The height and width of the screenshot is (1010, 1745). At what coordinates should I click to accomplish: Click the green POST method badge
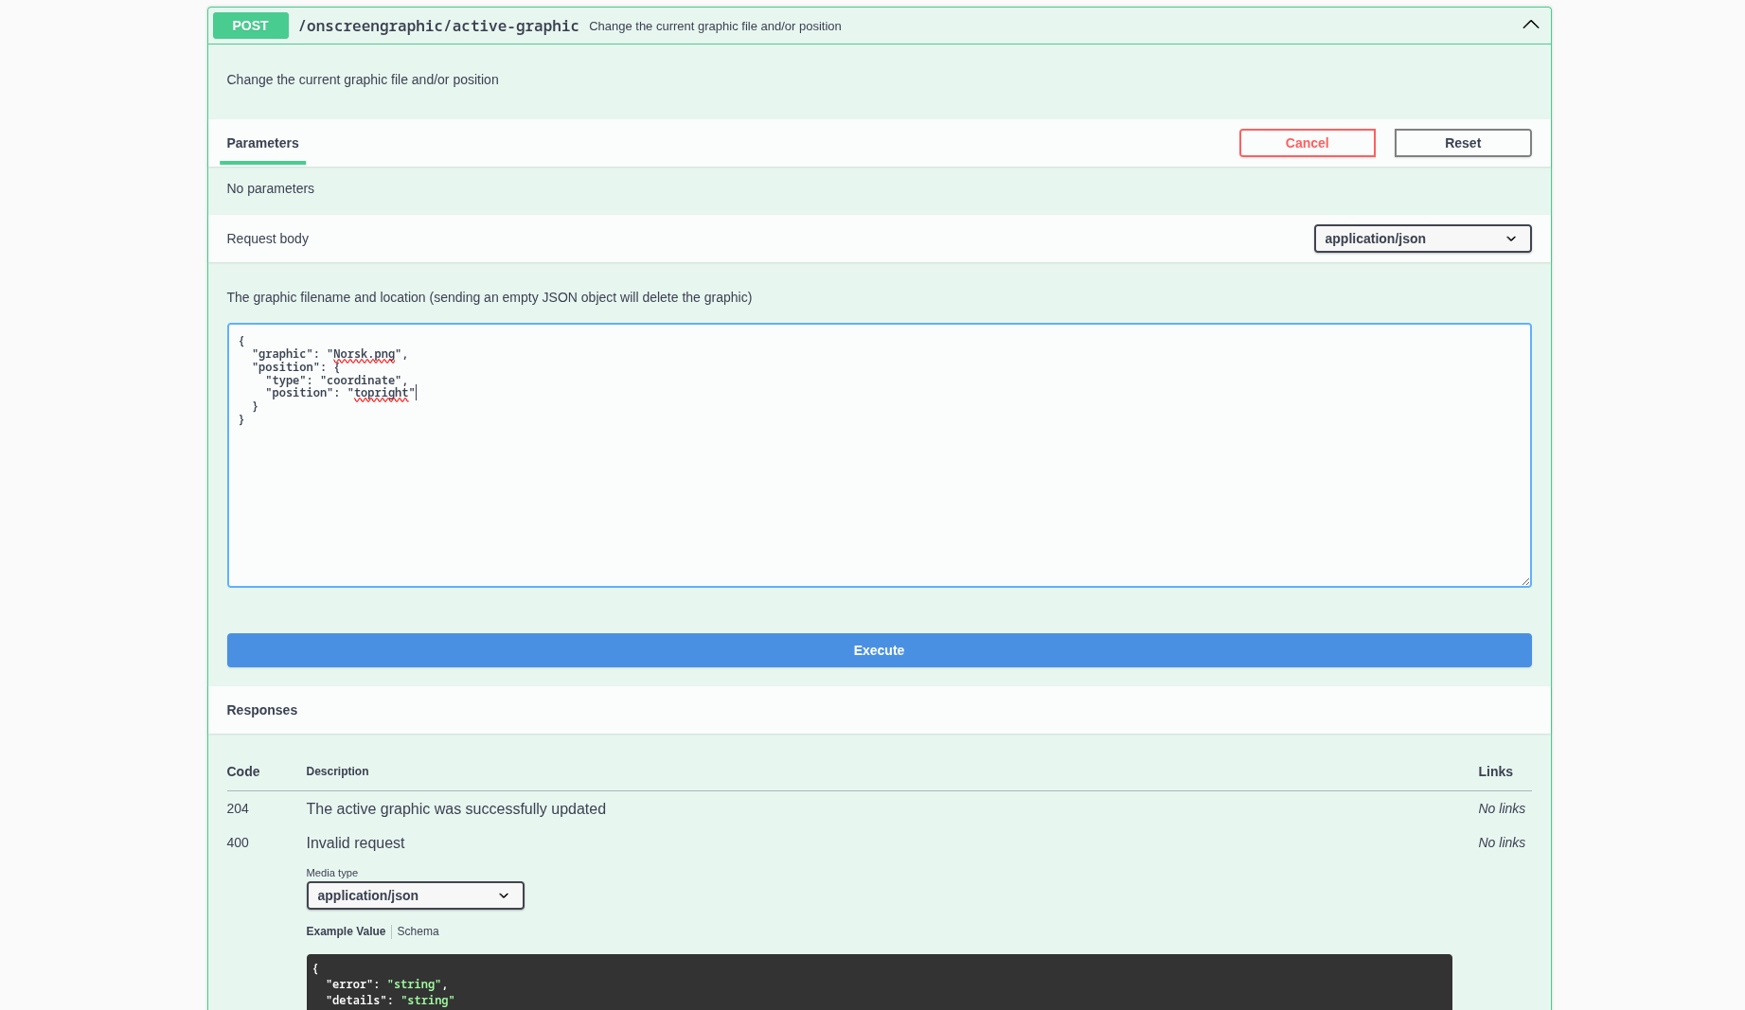(x=250, y=26)
